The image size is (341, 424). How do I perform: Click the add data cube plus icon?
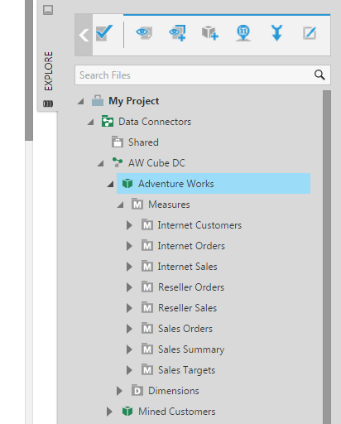(210, 33)
